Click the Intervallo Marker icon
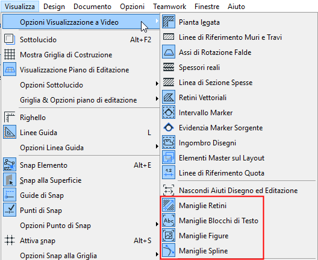This screenshot has height=260, width=318. click(x=169, y=112)
